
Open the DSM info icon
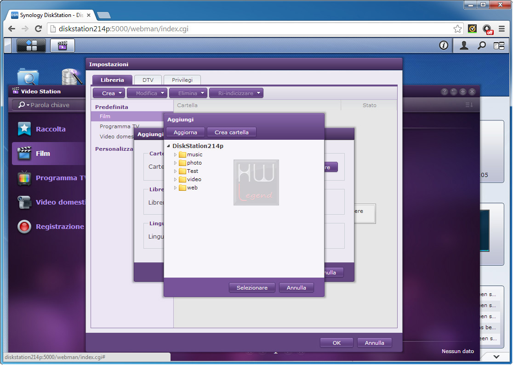pos(443,46)
